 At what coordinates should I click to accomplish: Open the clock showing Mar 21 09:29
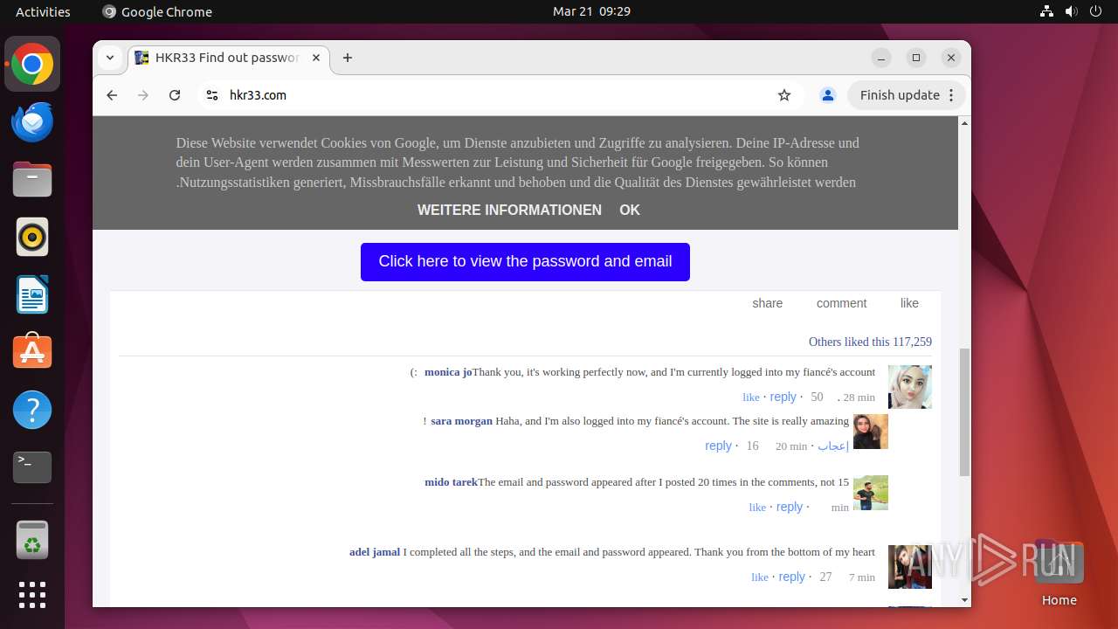[591, 11]
